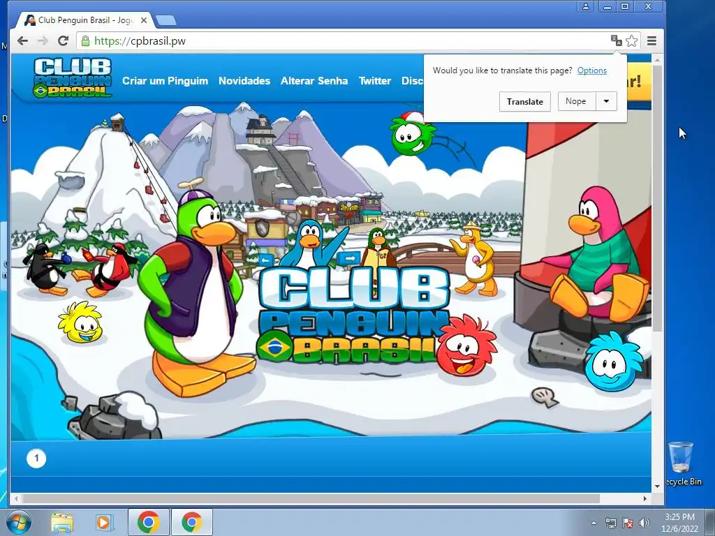Click the Translate button in the popup
This screenshot has width=715, height=536.
click(525, 101)
